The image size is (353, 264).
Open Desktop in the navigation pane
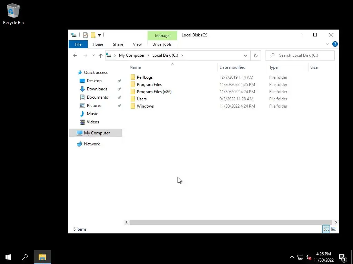point(94,81)
